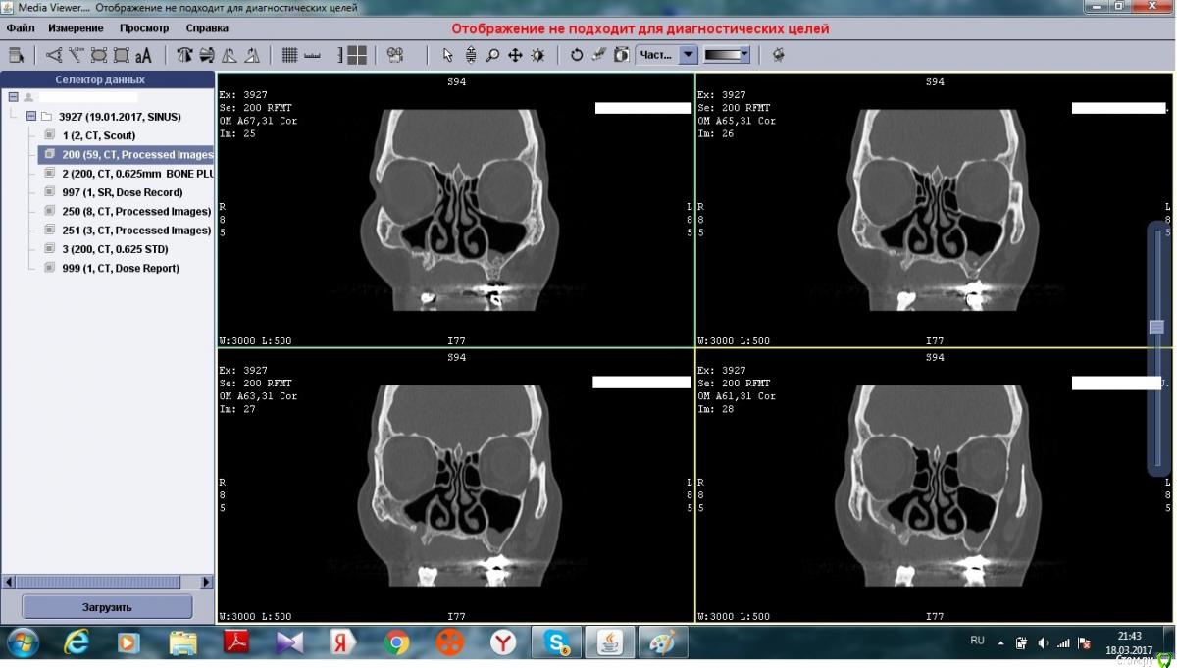Select the aA text annotation tool
The width and height of the screenshot is (1177, 668).
pos(143,55)
